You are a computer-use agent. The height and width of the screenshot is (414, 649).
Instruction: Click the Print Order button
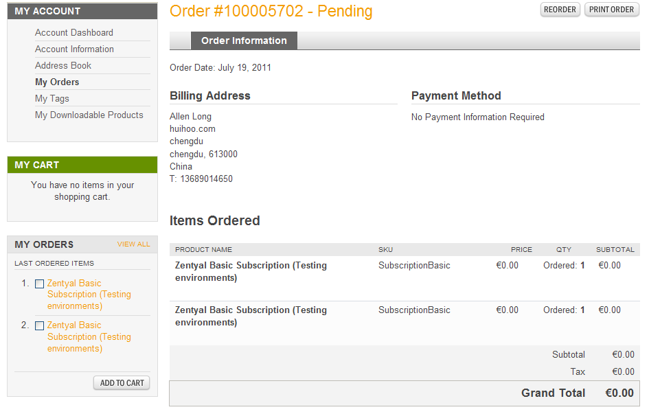[611, 10]
